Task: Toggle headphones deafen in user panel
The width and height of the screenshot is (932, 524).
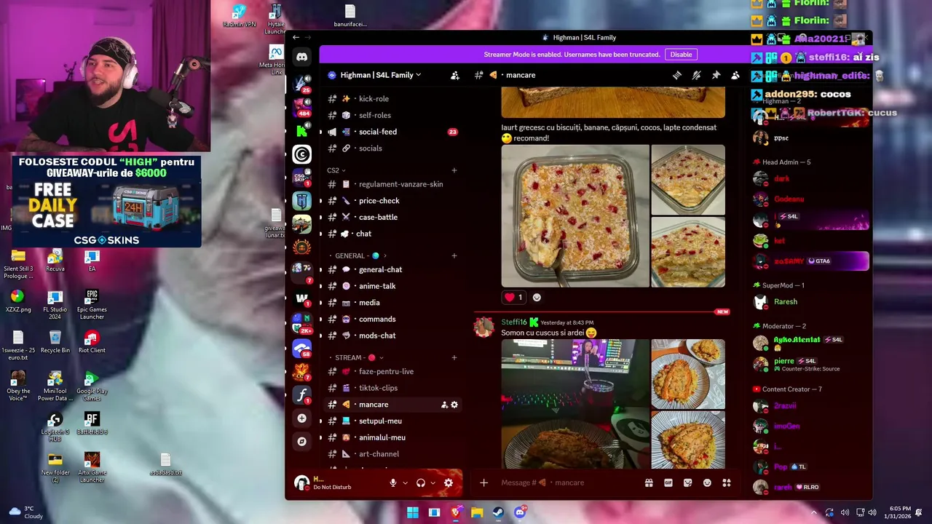Action: [x=421, y=483]
